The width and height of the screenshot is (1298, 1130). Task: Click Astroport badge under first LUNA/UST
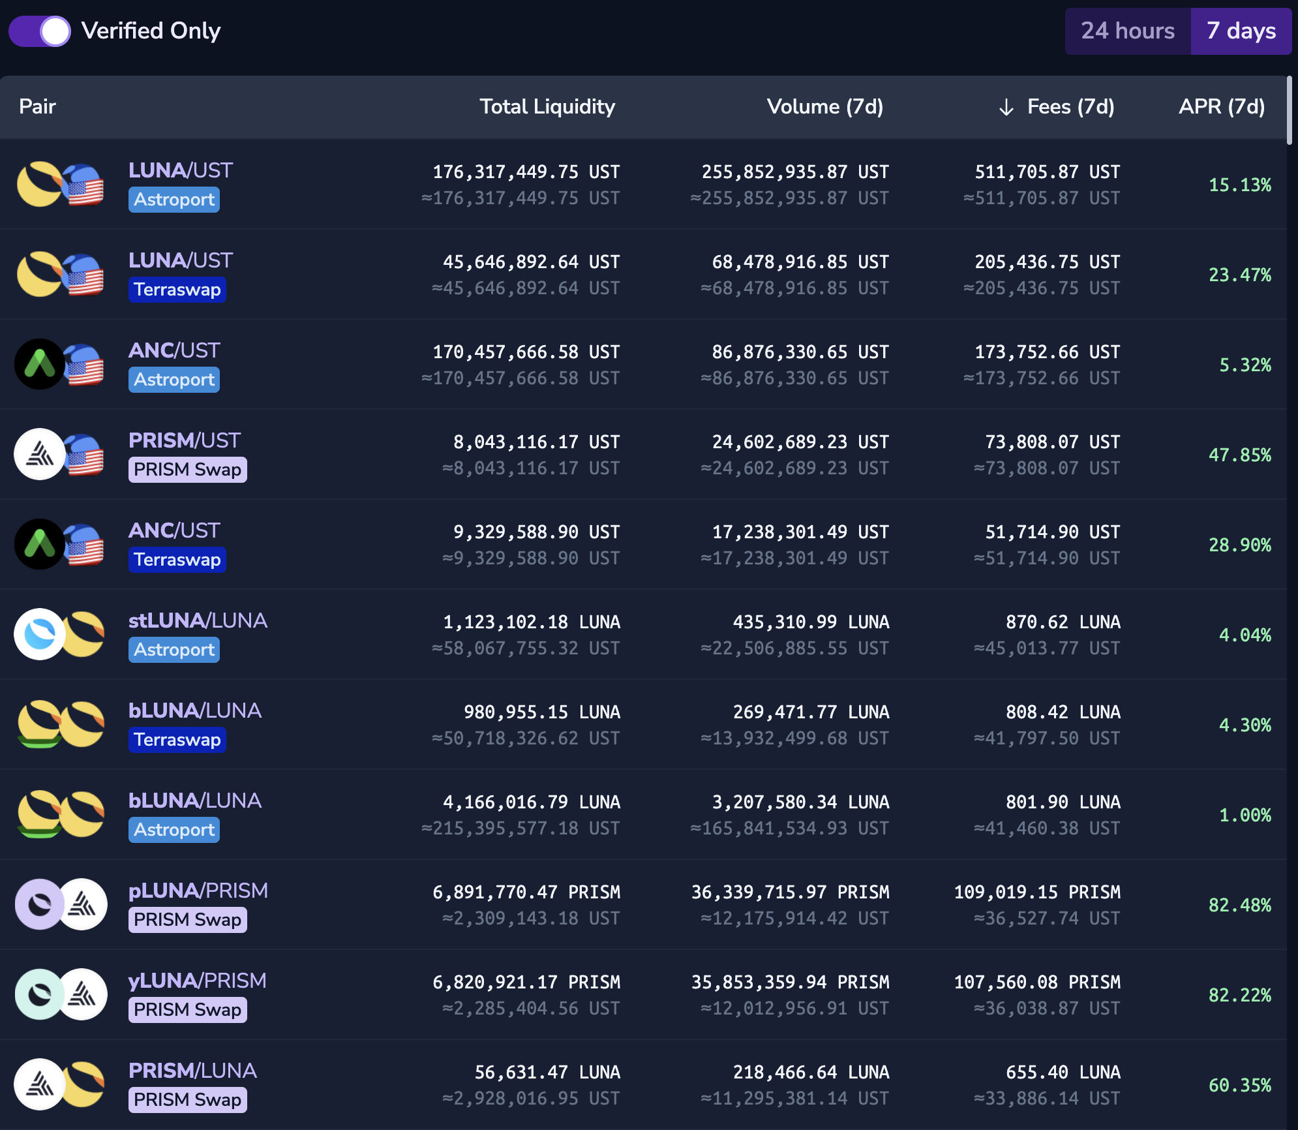click(174, 200)
